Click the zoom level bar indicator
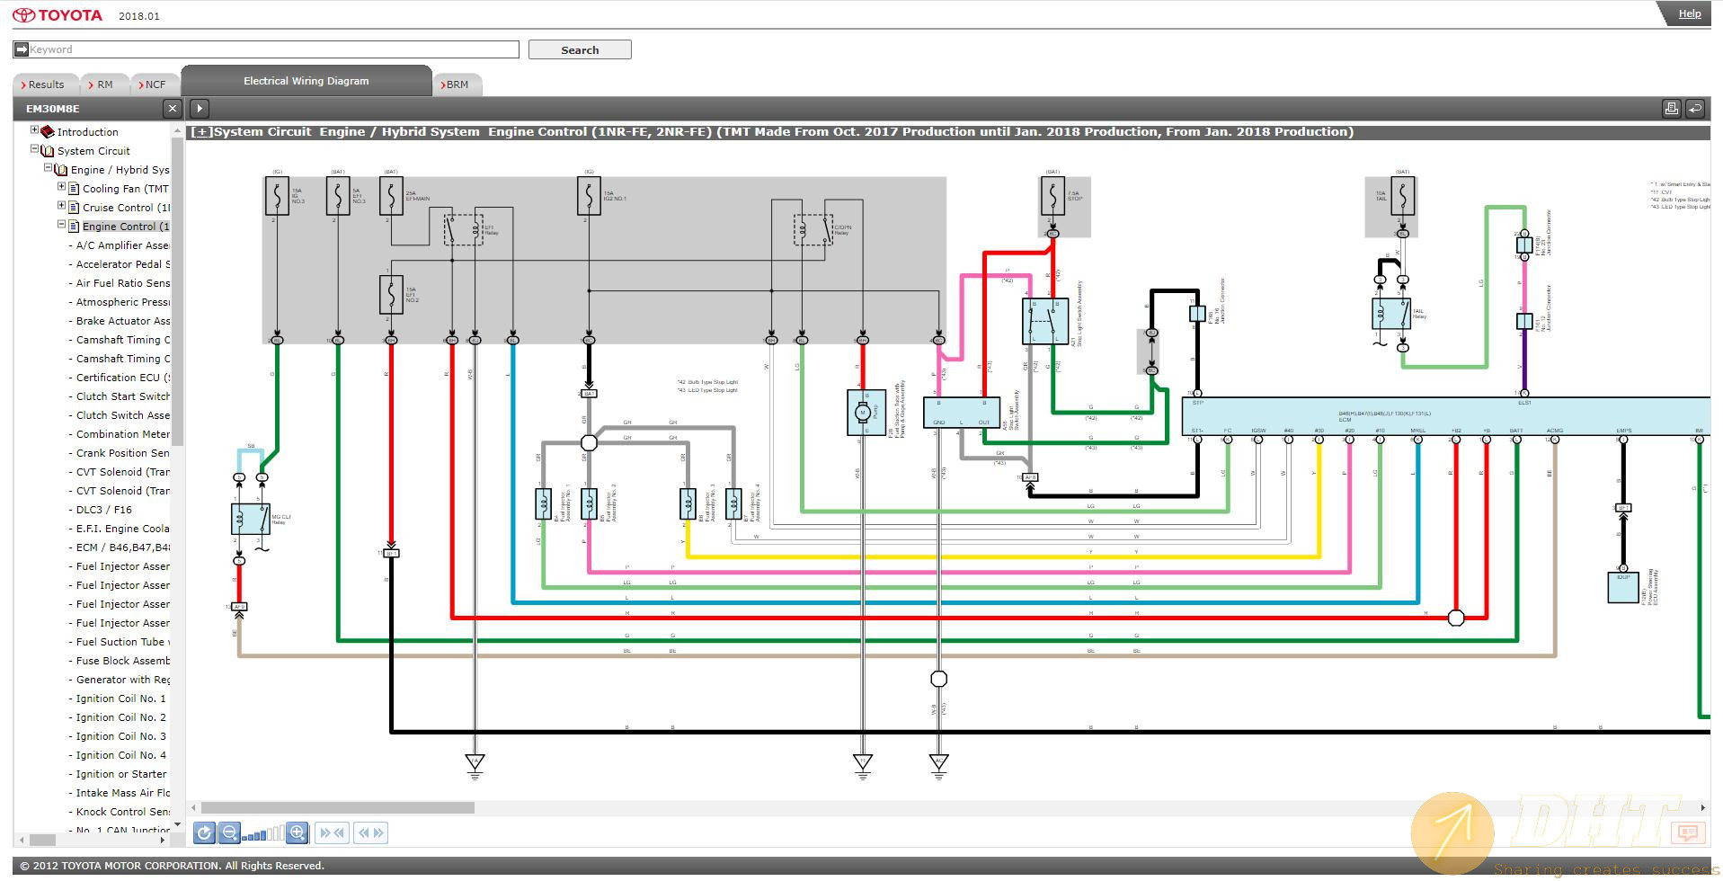Viewport: 1723px width, 881px height. click(263, 833)
